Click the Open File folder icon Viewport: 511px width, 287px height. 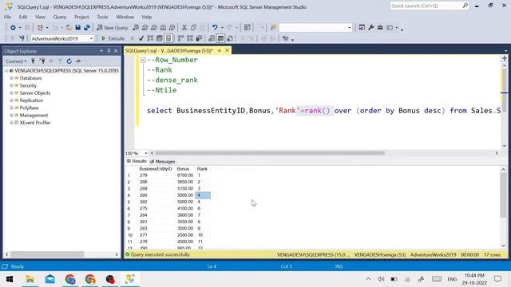pos(69,28)
